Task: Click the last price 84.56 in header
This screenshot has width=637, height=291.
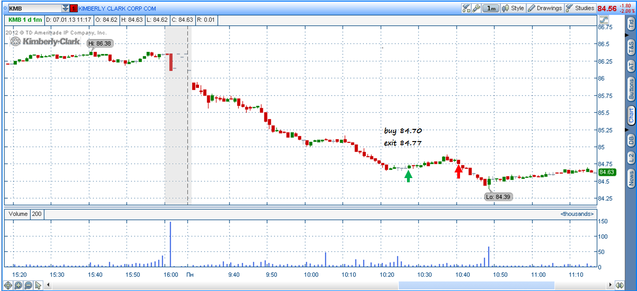Action: [x=607, y=8]
